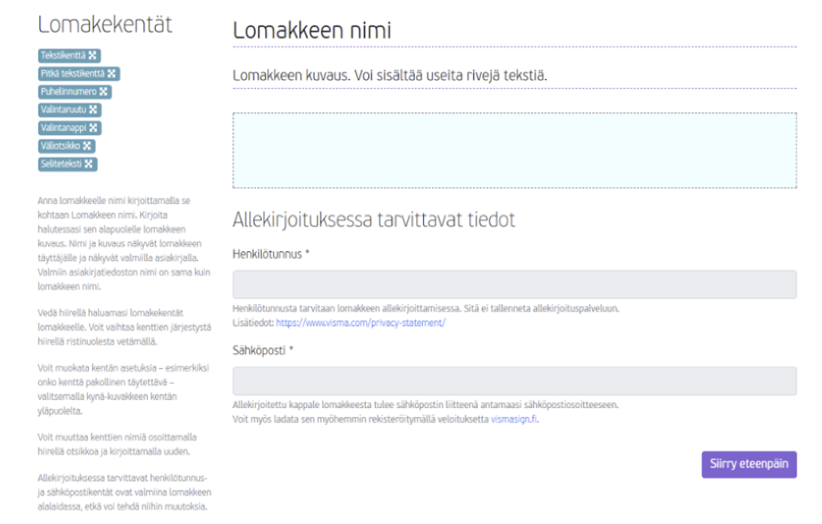The image size is (822, 524).
Task: Click the drag-handle icon on Valintanappi chip
Action: [93, 128]
